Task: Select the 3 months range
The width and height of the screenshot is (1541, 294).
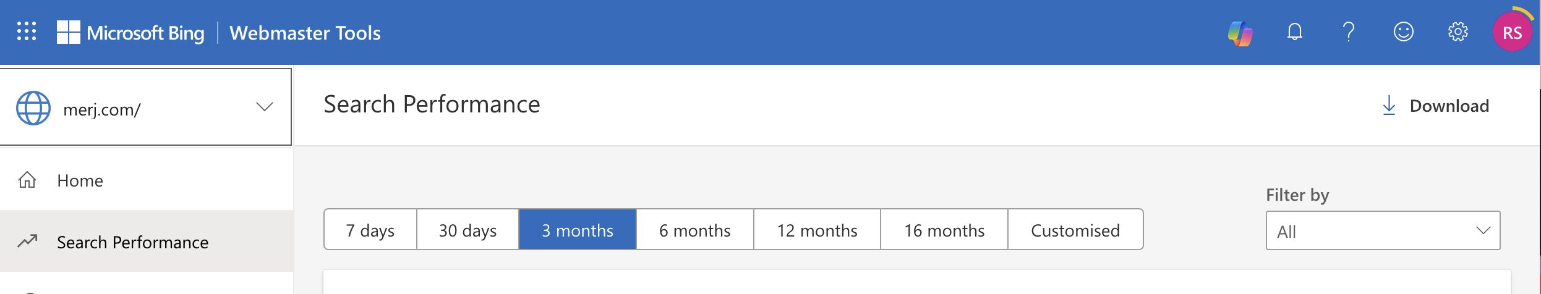Action: 578,230
